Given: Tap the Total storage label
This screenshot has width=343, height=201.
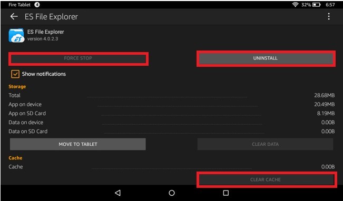Looking at the screenshot, I should [14, 95].
